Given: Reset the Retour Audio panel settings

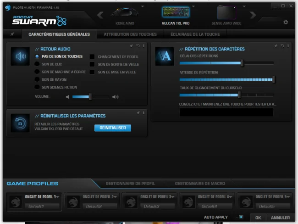Looking at the screenshot, I should 138,46.
